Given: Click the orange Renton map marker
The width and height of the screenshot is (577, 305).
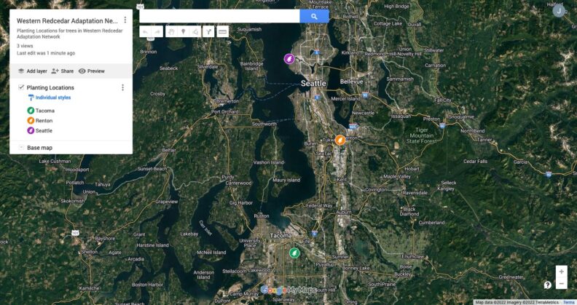Looking at the screenshot, I should [x=340, y=140].
